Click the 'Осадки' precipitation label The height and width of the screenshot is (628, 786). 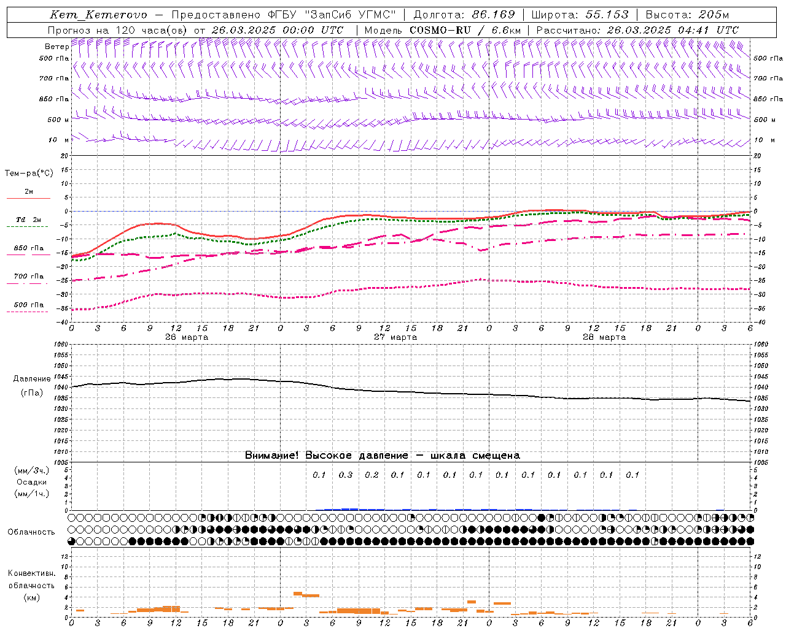pyautogui.click(x=32, y=482)
